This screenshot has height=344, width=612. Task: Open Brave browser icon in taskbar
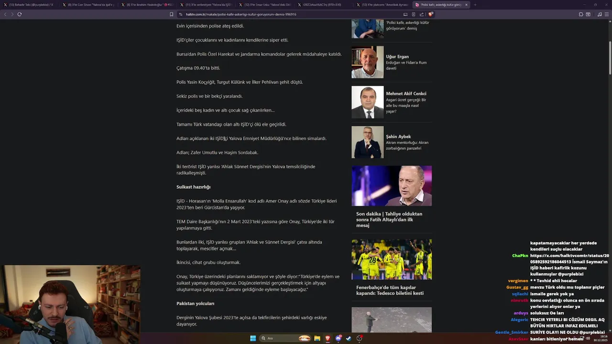click(328, 338)
